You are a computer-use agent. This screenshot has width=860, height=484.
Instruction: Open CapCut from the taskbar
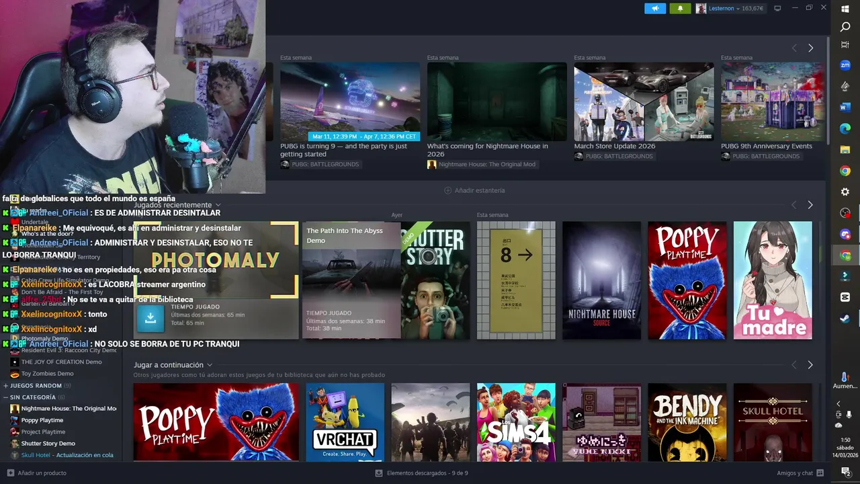click(845, 297)
